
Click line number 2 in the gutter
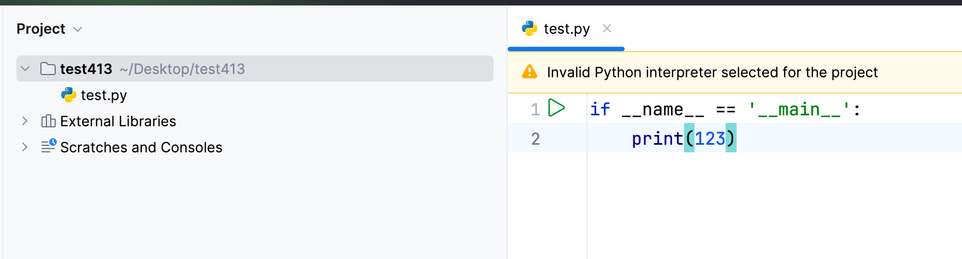point(536,139)
